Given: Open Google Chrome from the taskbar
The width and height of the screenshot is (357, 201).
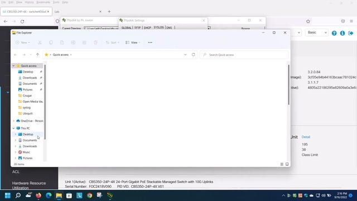Looking at the screenshot, I should tap(89, 195).
